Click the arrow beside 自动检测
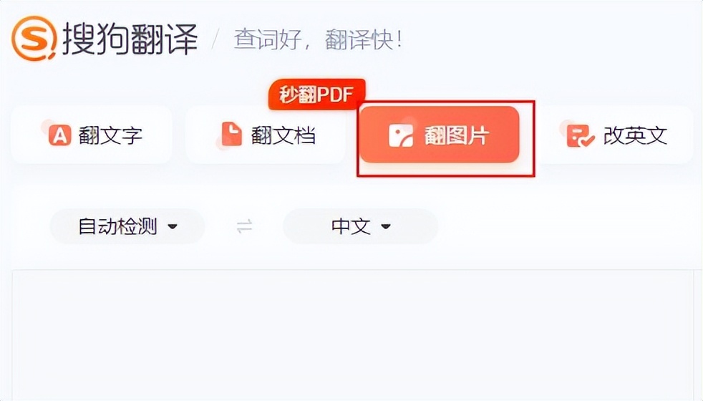The width and height of the screenshot is (703, 401). pyautogui.click(x=172, y=227)
